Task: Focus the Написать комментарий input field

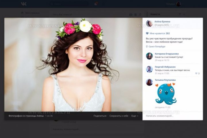Action: (x=172, y=116)
